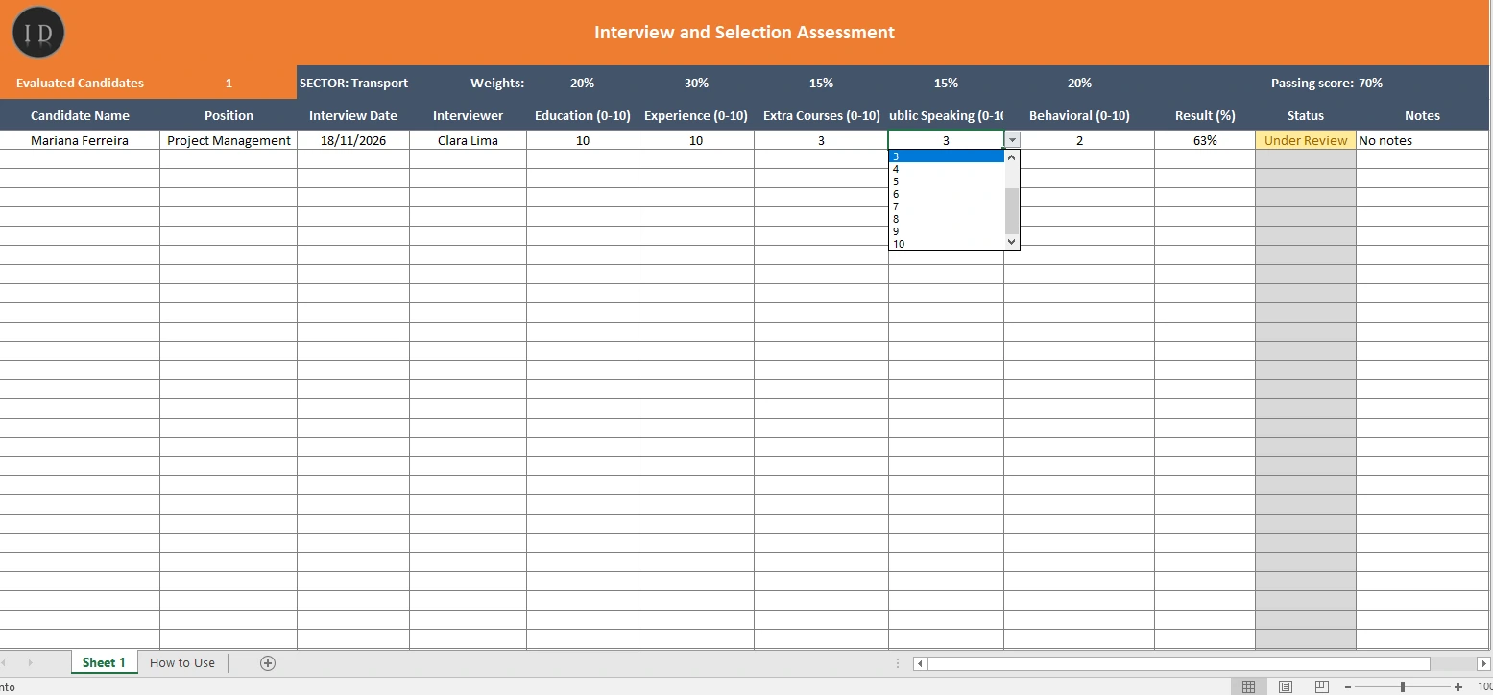Choose 7 in the score dropdown list

947,206
